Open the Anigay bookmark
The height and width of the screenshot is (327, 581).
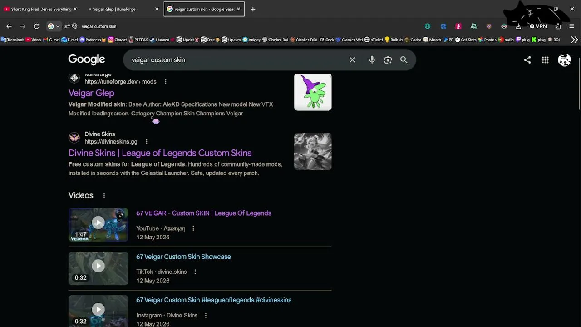[x=251, y=40]
